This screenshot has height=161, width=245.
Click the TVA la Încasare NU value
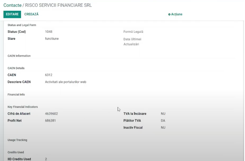(x=163, y=114)
